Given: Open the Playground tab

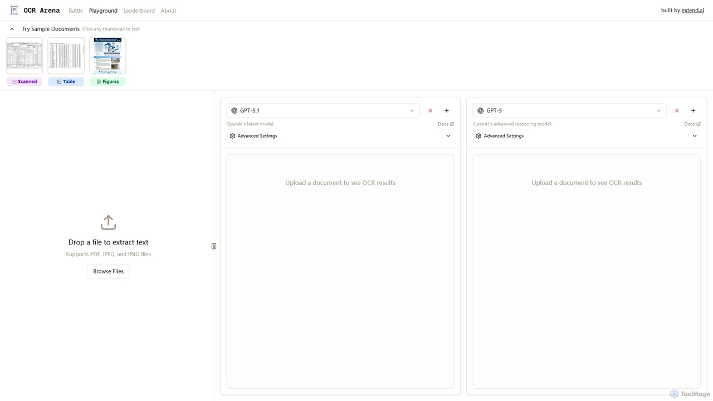Looking at the screenshot, I should [x=103, y=11].
